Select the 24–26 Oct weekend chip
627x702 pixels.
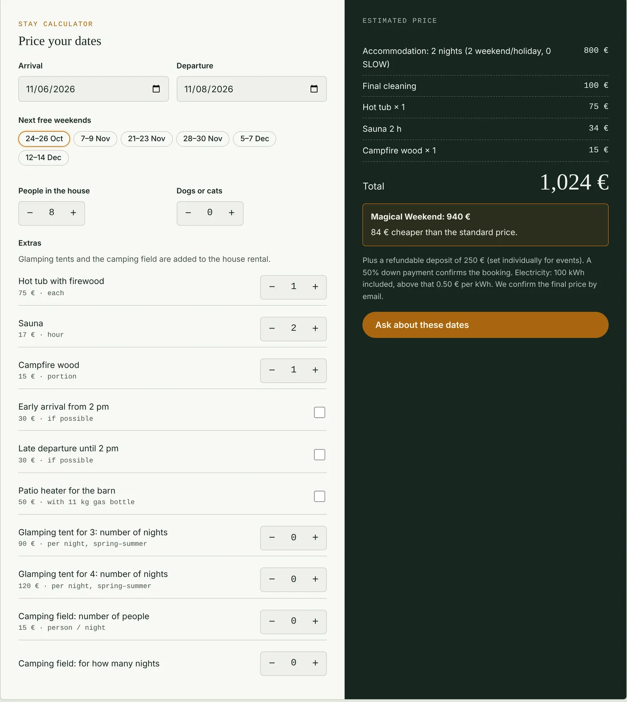click(x=44, y=139)
